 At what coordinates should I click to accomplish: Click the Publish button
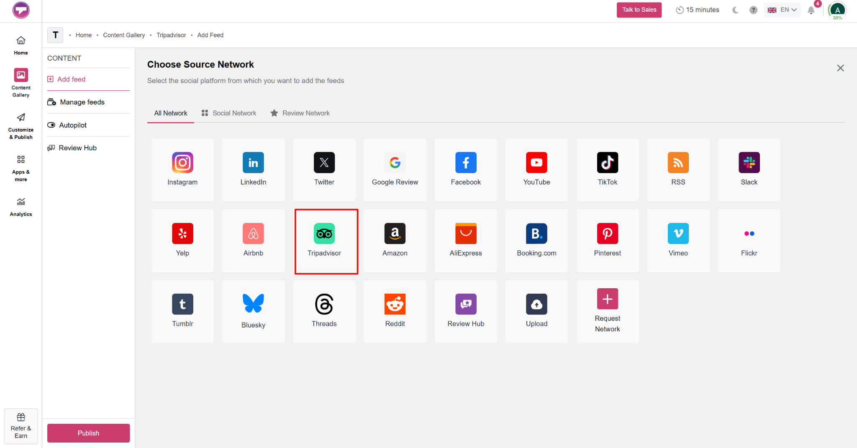(x=88, y=433)
